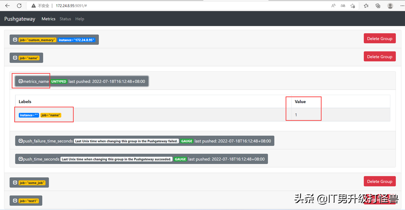Go back with the browser back arrow
405x210 pixels.
click(x=7, y=6)
